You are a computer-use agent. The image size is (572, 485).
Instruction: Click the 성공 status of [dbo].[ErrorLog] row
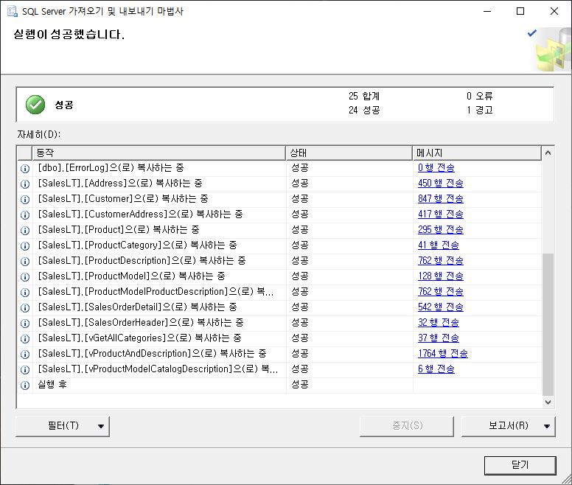point(300,168)
